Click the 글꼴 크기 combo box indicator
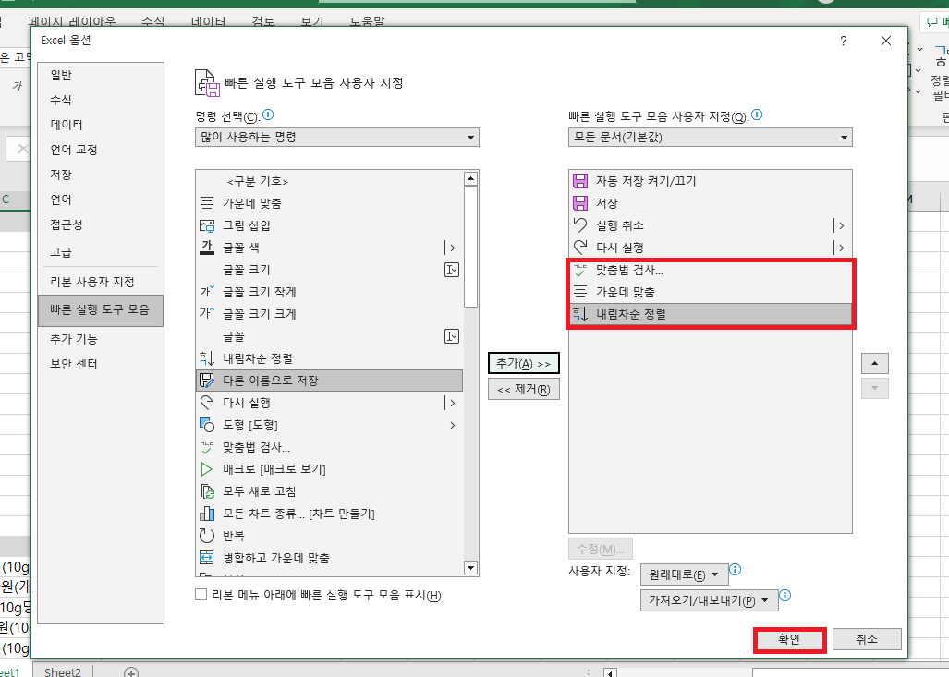The width and height of the screenshot is (949, 677). tap(452, 270)
